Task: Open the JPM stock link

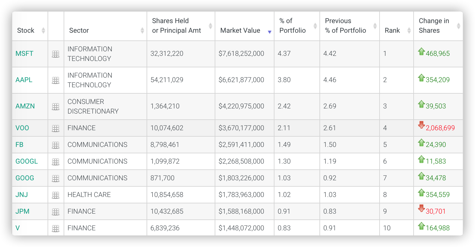Action: (22, 211)
